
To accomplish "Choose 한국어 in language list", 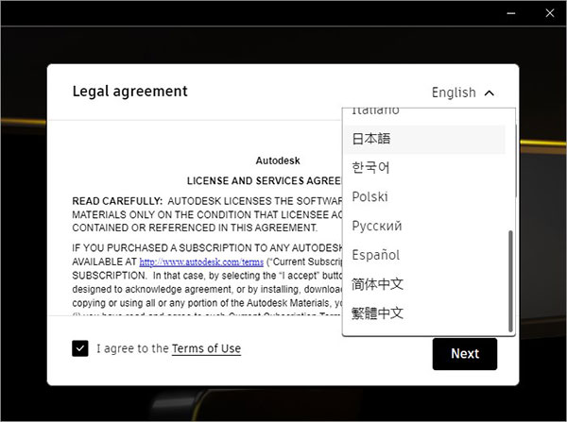I will click(424, 168).
